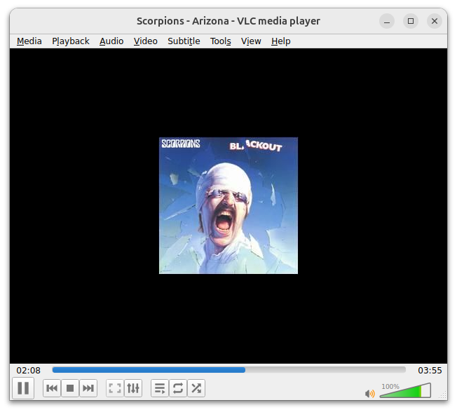Click the seek bar progress track
The width and height of the screenshot is (457, 412).
click(228, 370)
